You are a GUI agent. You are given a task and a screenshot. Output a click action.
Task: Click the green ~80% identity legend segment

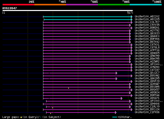114,5
